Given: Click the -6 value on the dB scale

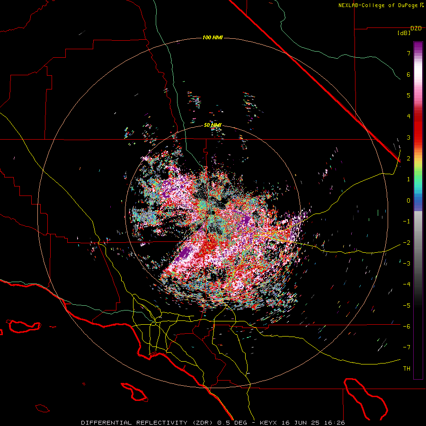Looking at the screenshot, I should (407, 327).
